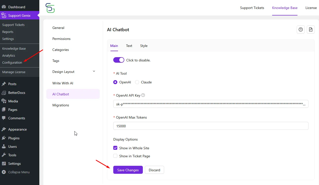Click the OpenAI API Key info icon

pyautogui.click(x=143, y=95)
